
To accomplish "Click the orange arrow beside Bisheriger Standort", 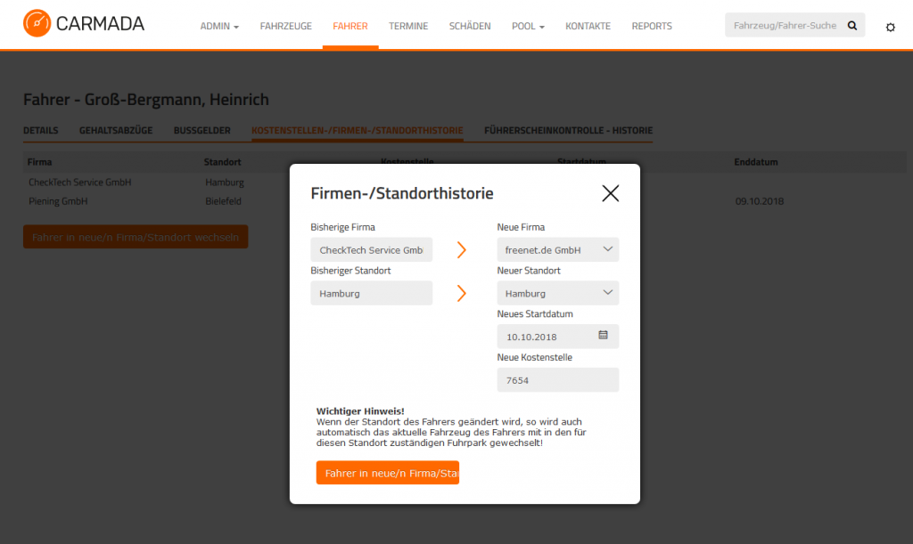I will tap(462, 294).
